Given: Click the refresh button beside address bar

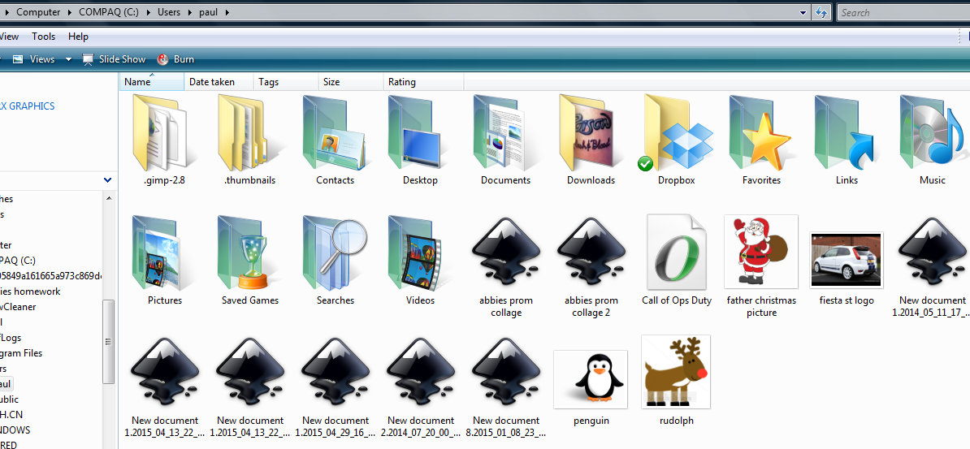Looking at the screenshot, I should point(821,12).
